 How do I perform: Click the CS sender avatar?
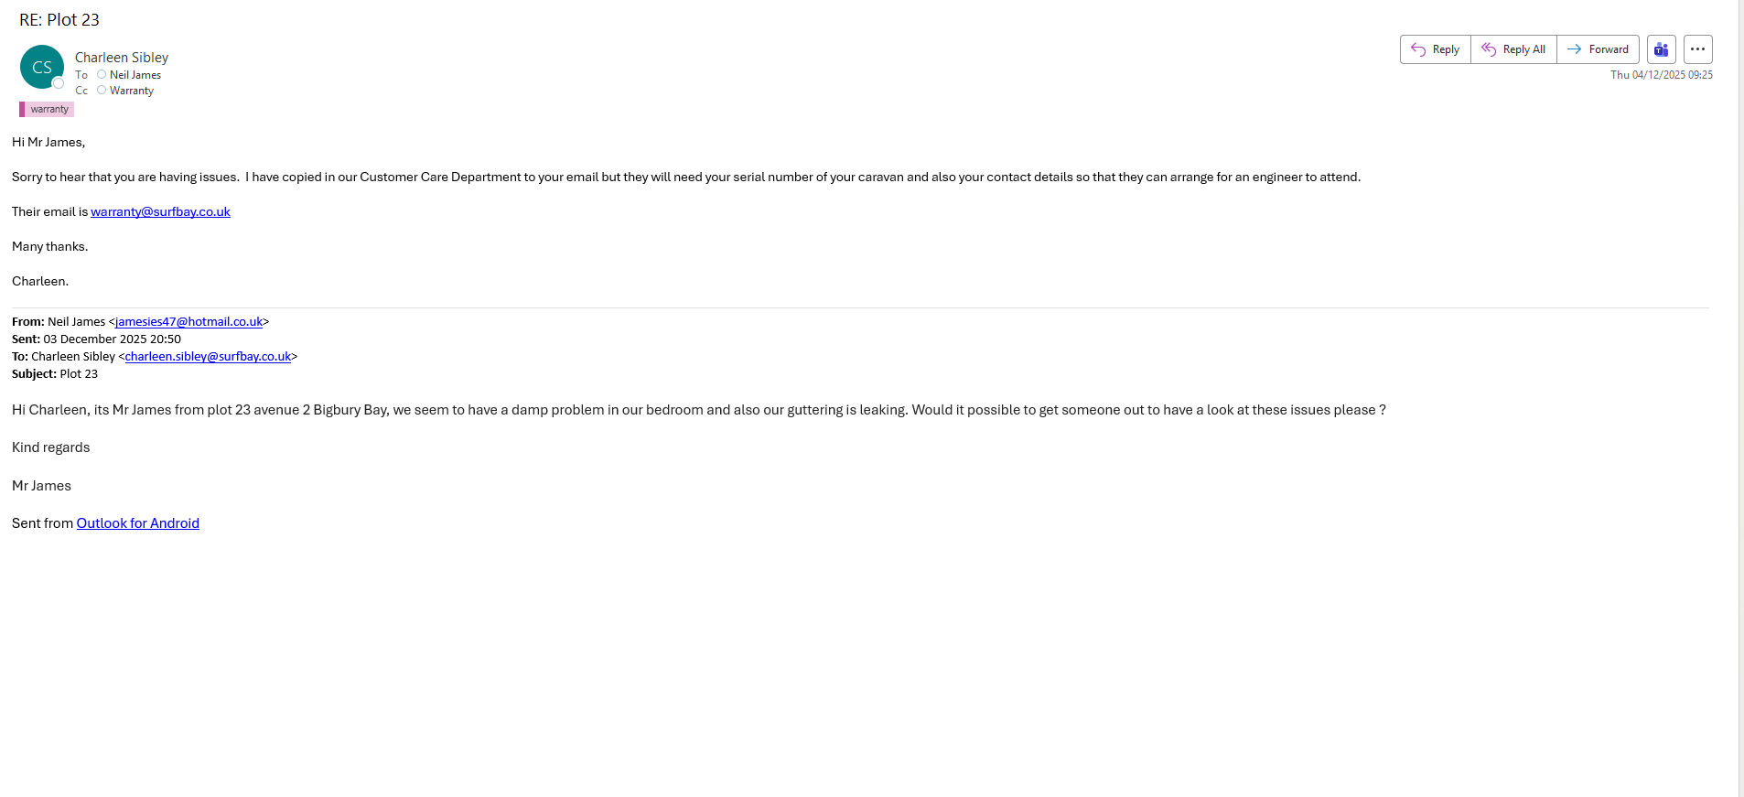(x=41, y=67)
